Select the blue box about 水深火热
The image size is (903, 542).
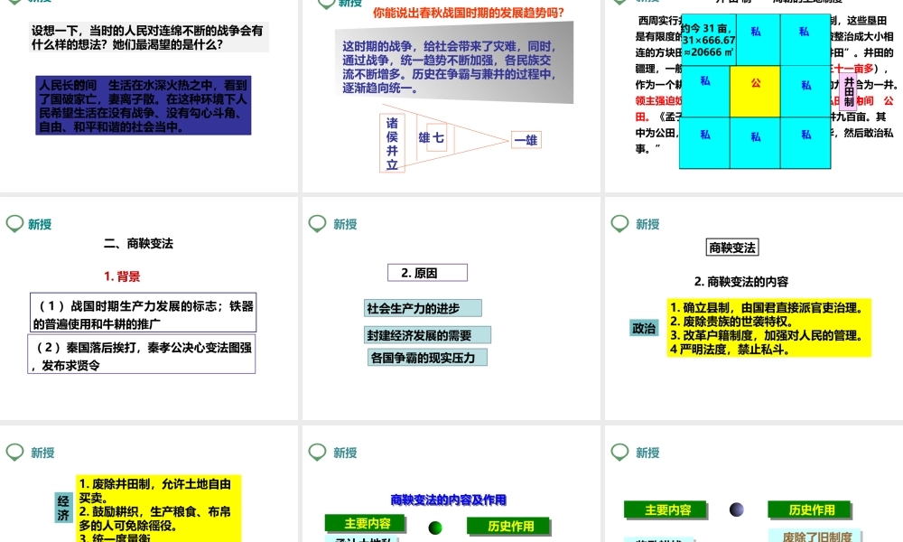click(x=144, y=106)
